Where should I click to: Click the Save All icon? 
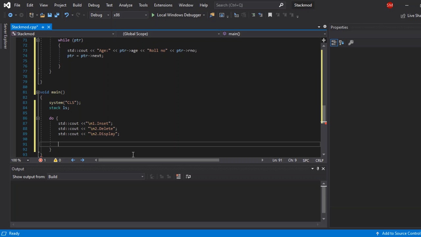tap(57, 15)
